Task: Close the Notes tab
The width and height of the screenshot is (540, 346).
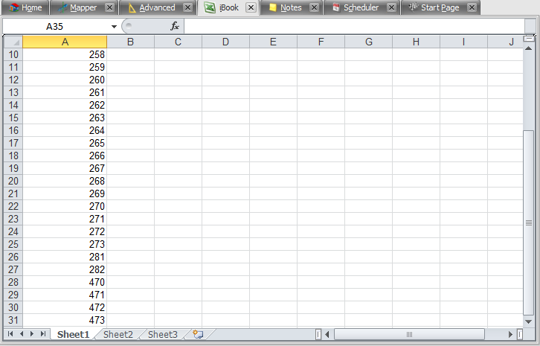Action: point(314,7)
